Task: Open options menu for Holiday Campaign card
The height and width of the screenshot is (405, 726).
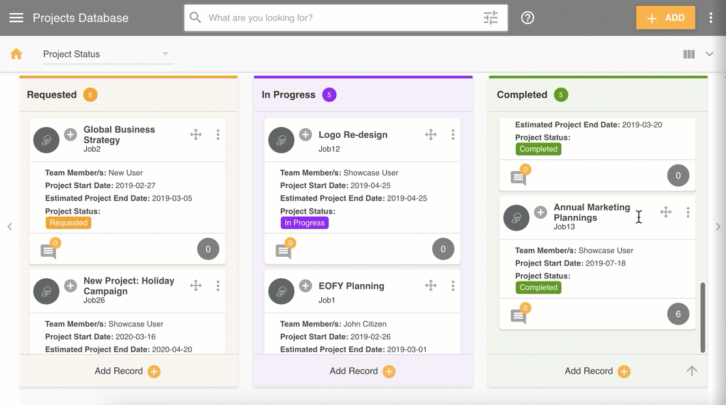Action: click(217, 285)
